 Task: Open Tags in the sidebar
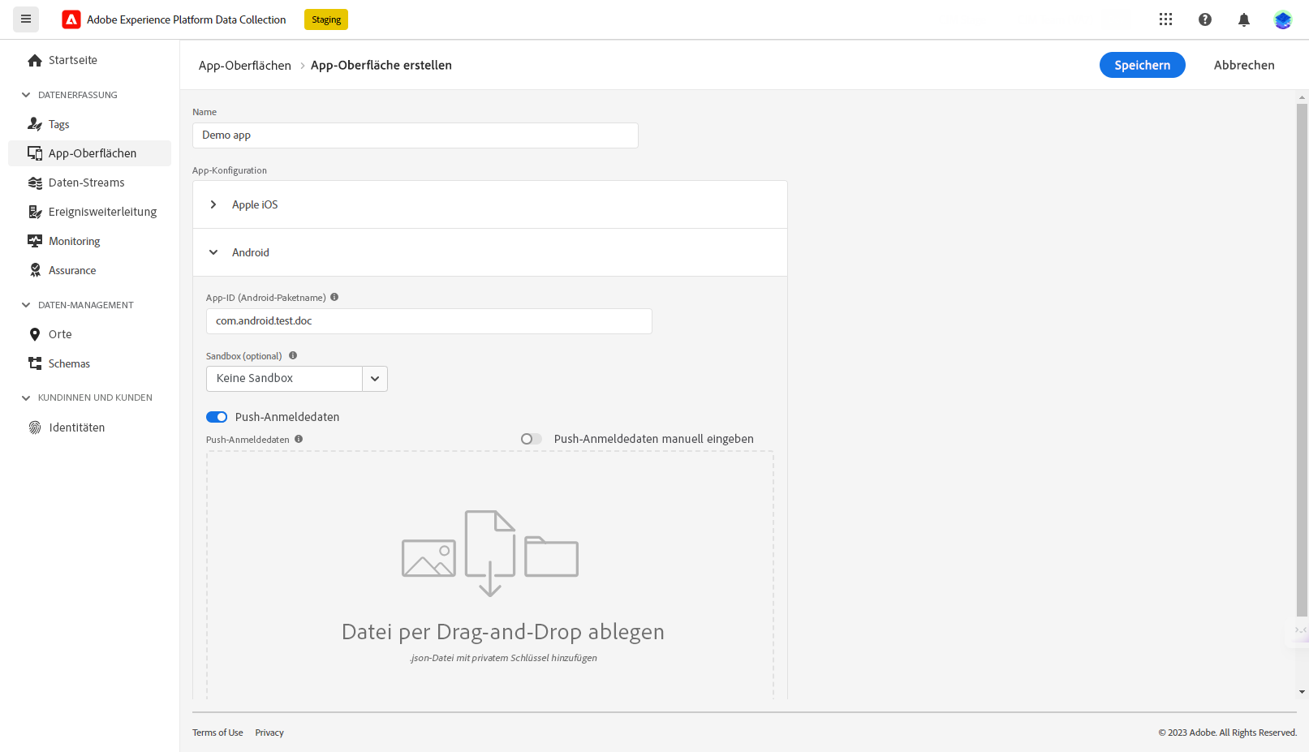coord(58,124)
